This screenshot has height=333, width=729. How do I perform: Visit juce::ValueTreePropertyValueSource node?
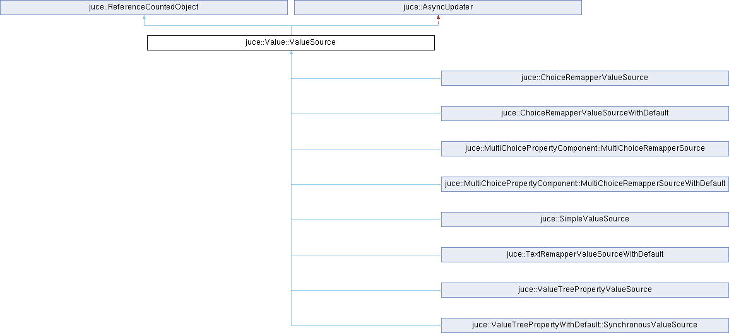584,289
